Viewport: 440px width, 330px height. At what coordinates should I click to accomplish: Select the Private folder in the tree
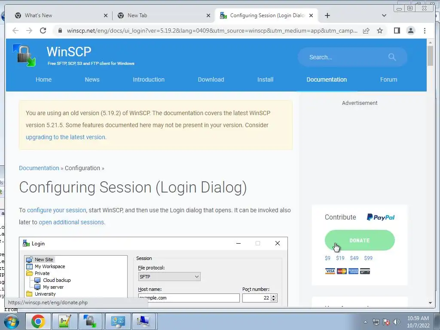pyautogui.click(x=38, y=273)
